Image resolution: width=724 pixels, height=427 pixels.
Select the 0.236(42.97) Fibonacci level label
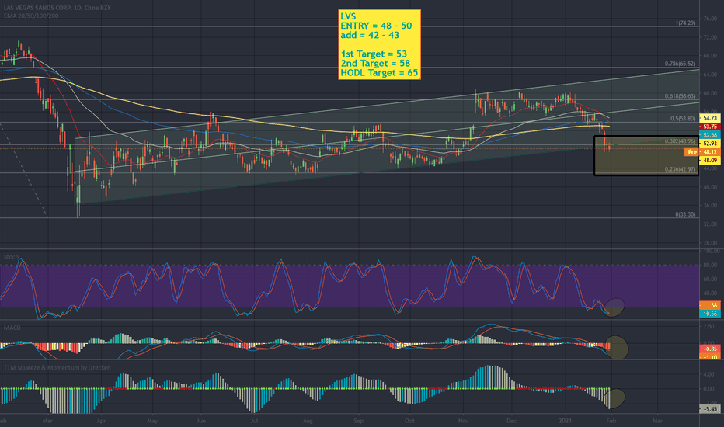coord(680,169)
